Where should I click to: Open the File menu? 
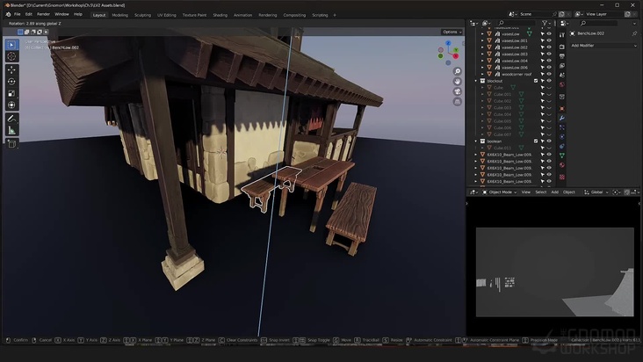click(x=18, y=14)
